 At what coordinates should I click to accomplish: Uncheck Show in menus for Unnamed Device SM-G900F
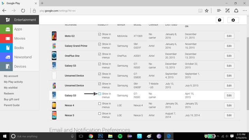point(100,84)
